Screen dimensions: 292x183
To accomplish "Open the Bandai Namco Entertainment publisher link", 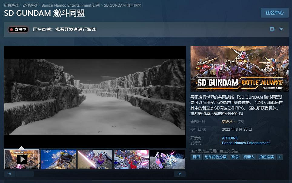I will point(246,143).
